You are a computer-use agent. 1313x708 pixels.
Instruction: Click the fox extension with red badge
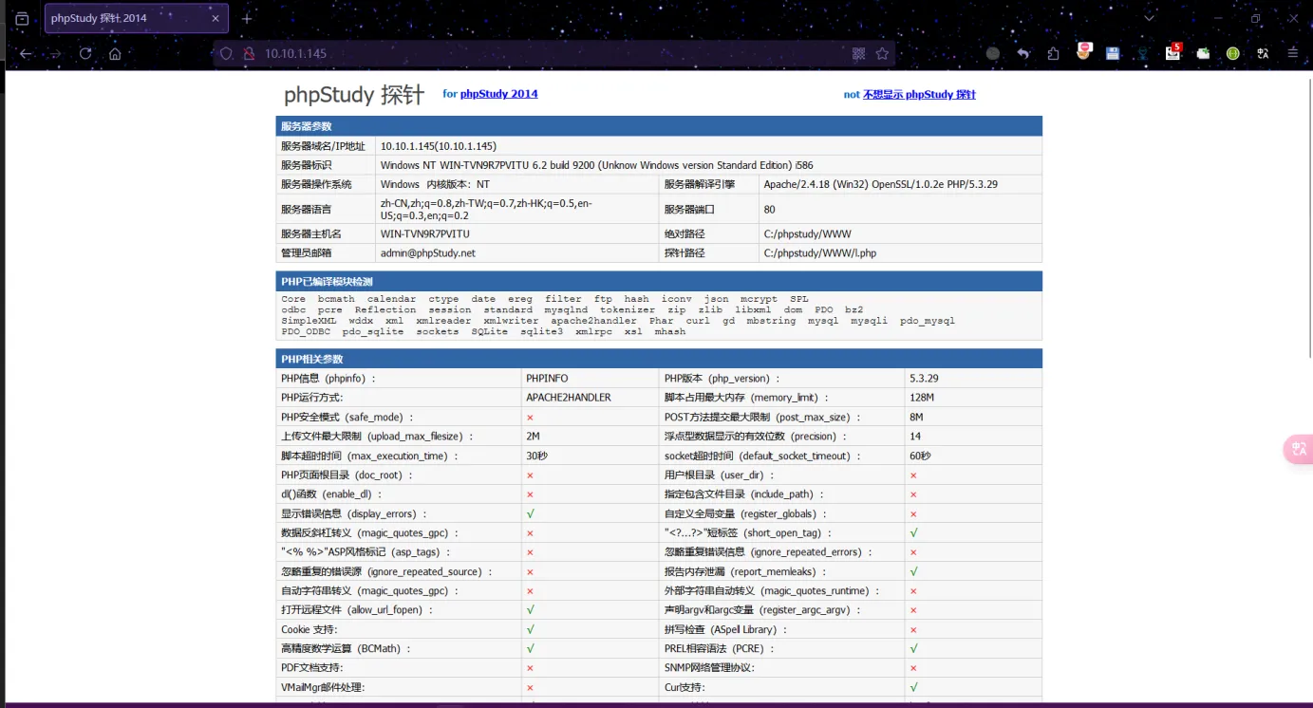pos(1083,52)
